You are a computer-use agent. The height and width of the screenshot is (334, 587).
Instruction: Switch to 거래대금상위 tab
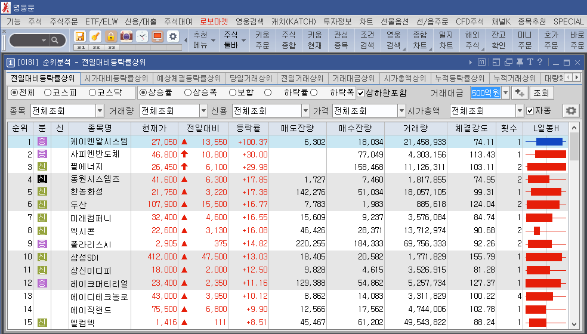tap(353, 79)
